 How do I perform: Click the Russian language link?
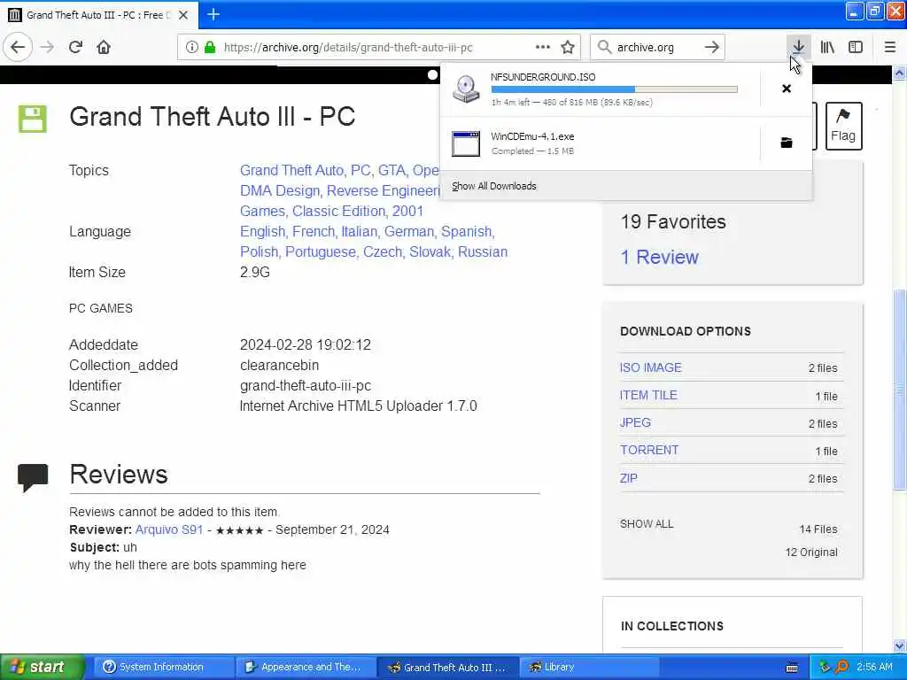tap(483, 252)
